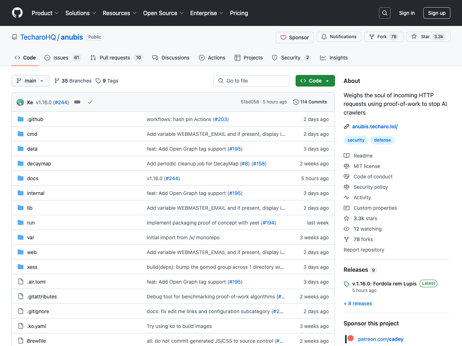Open the Enterprise dropdown

207,13
